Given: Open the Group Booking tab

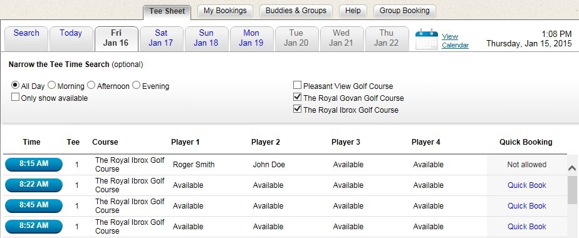Looking at the screenshot, I should coord(404,11).
